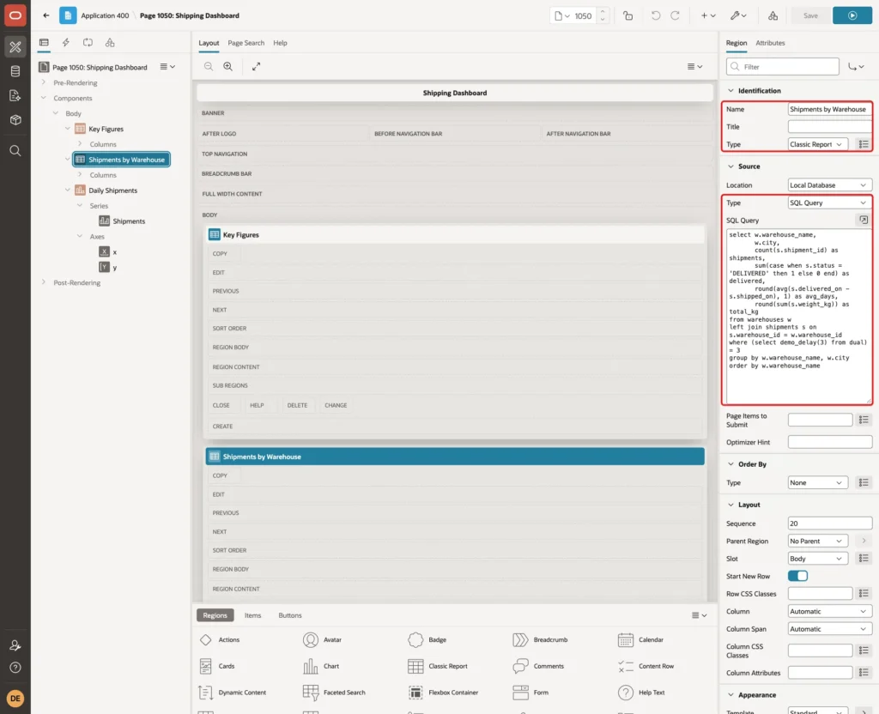
Task: Click the lock page icon
Action: pyautogui.click(x=627, y=15)
